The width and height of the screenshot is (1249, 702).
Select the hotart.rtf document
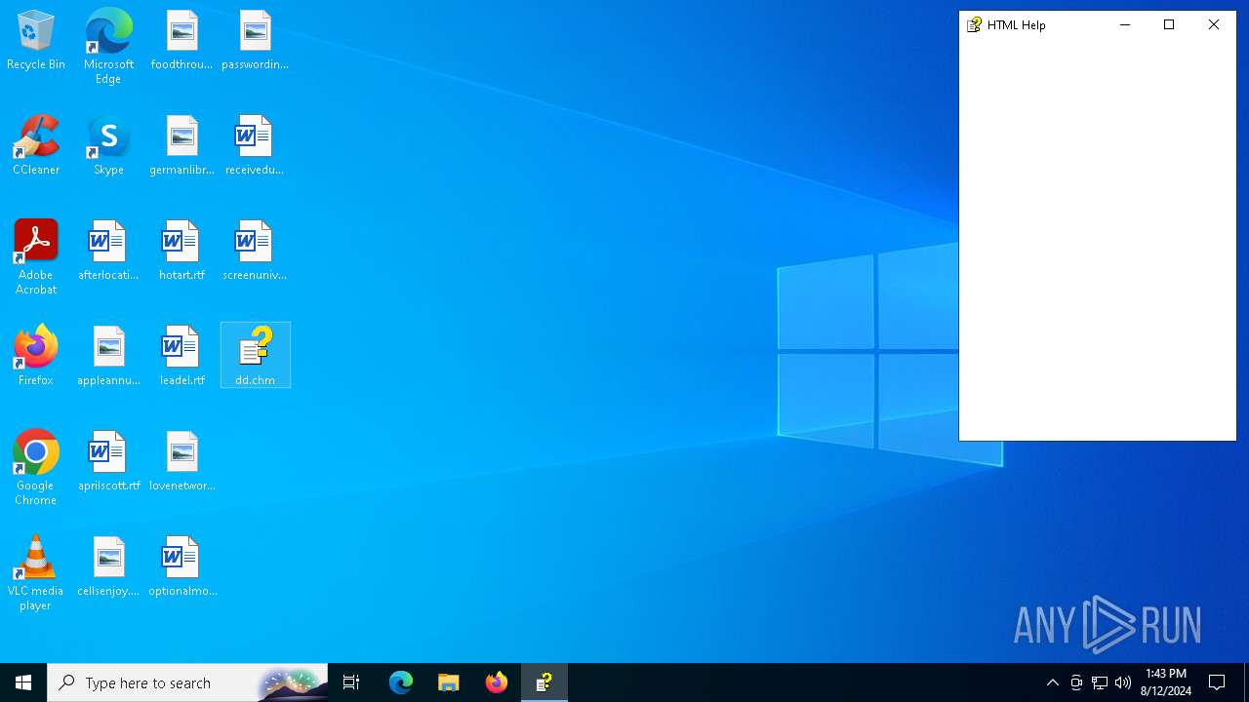click(181, 252)
